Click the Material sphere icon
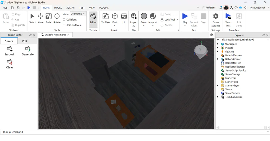 (153, 16)
